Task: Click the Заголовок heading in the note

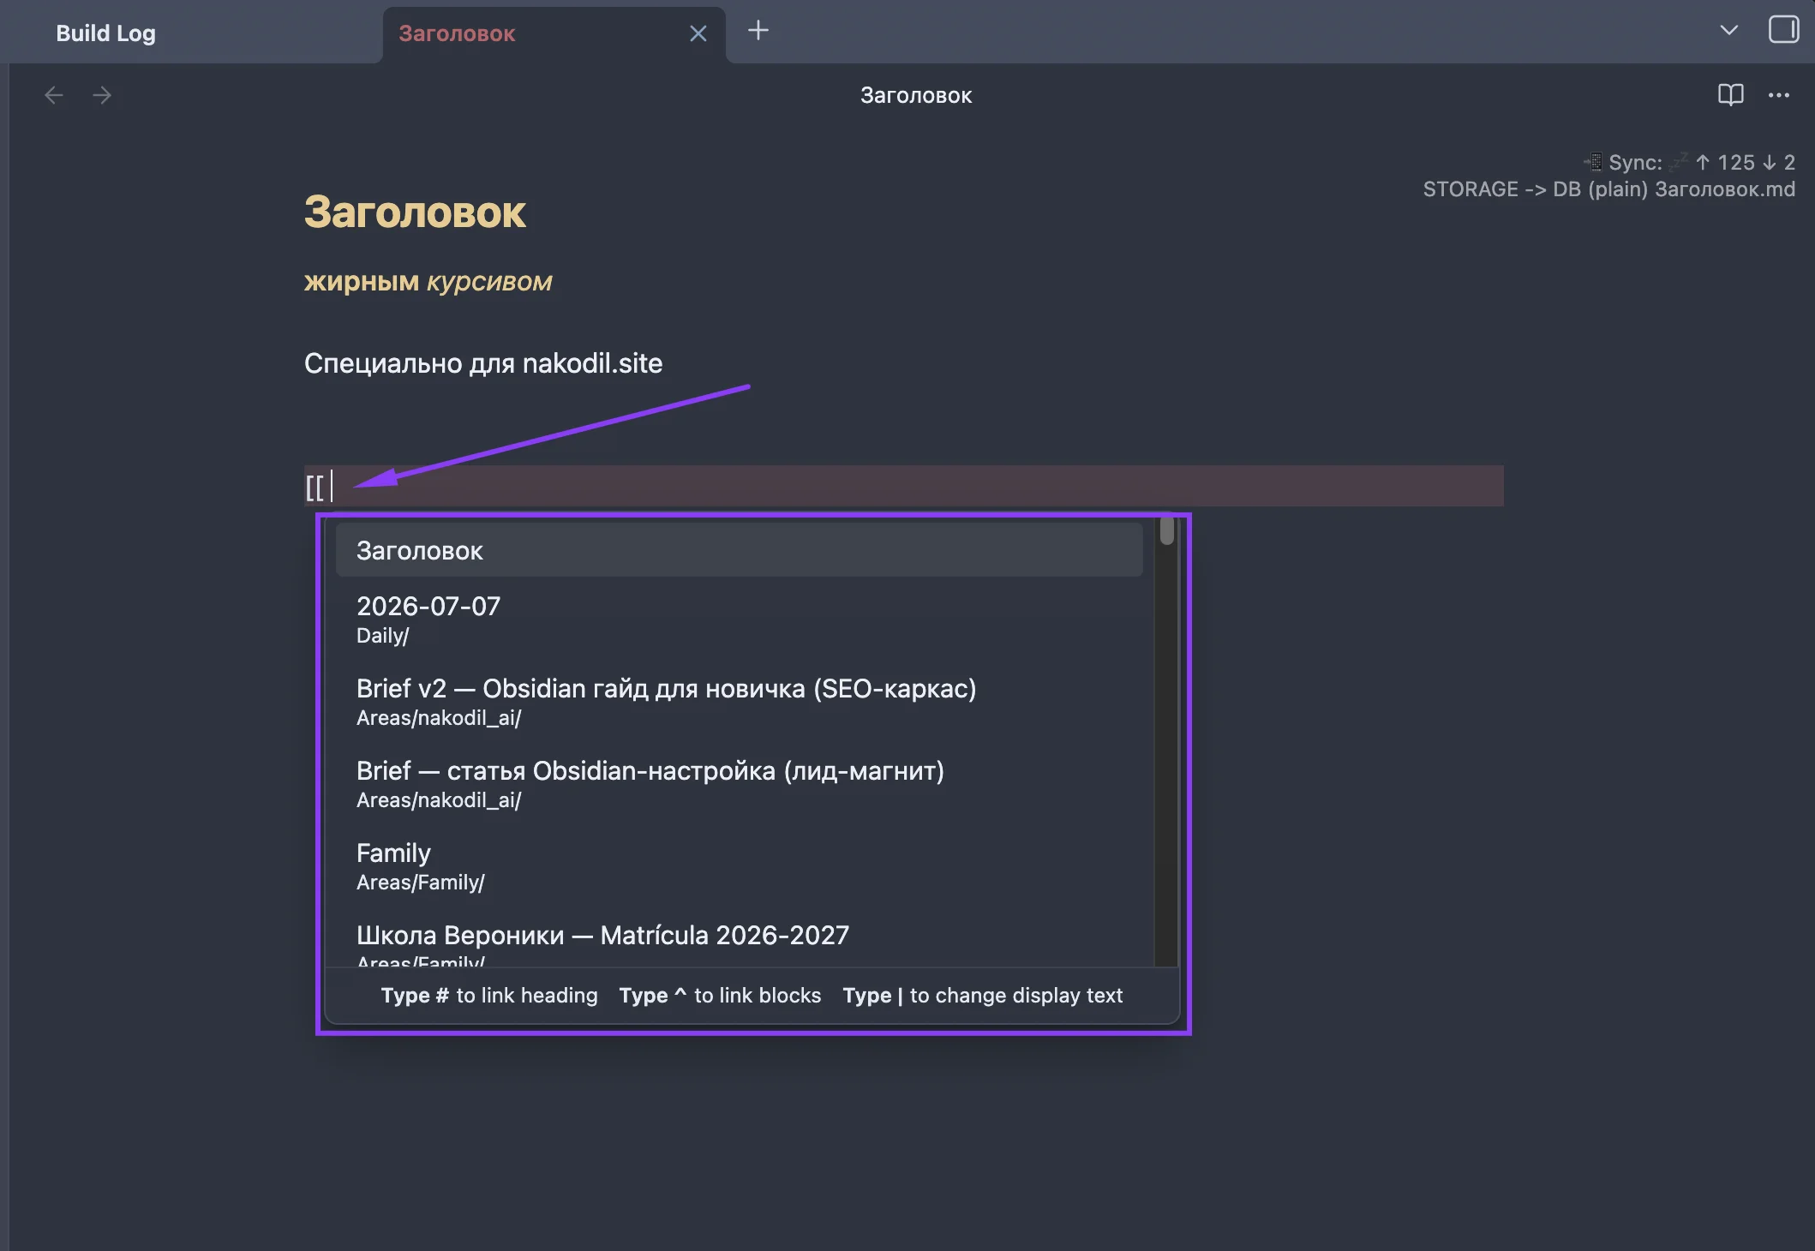Action: click(x=415, y=212)
